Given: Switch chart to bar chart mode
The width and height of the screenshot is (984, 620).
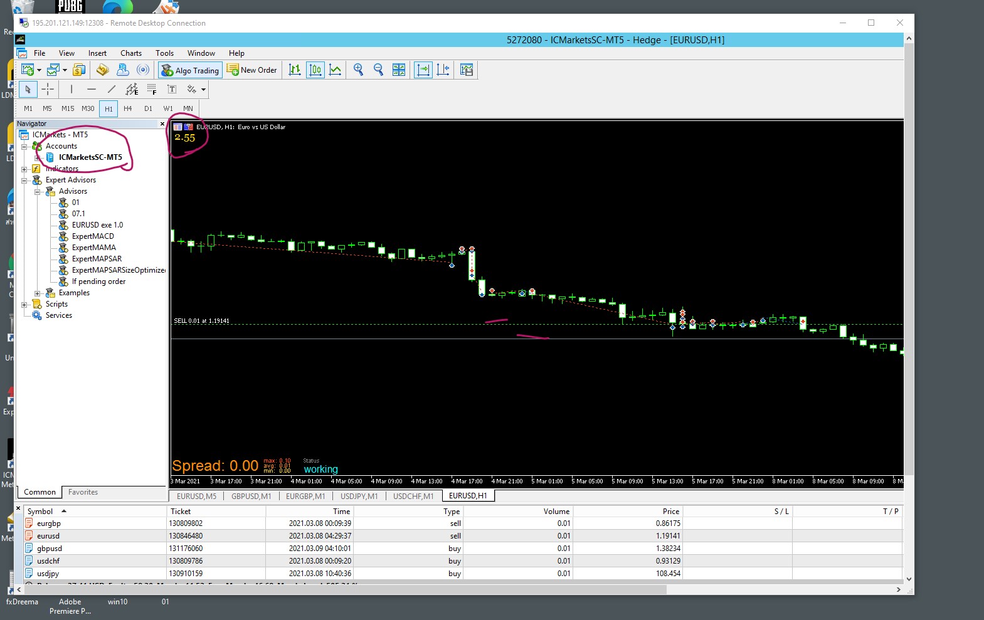Looking at the screenshot, I should tap(295, 70).
